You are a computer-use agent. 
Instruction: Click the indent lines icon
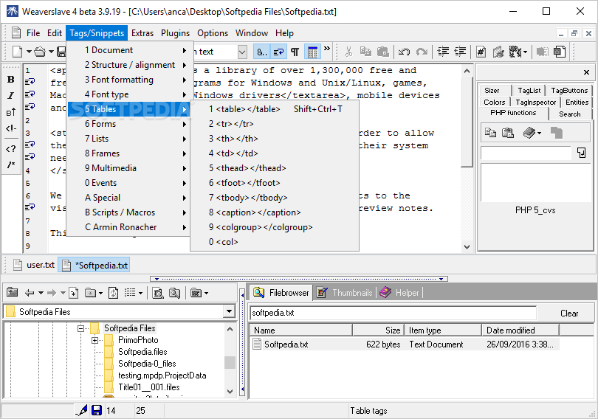443,52
